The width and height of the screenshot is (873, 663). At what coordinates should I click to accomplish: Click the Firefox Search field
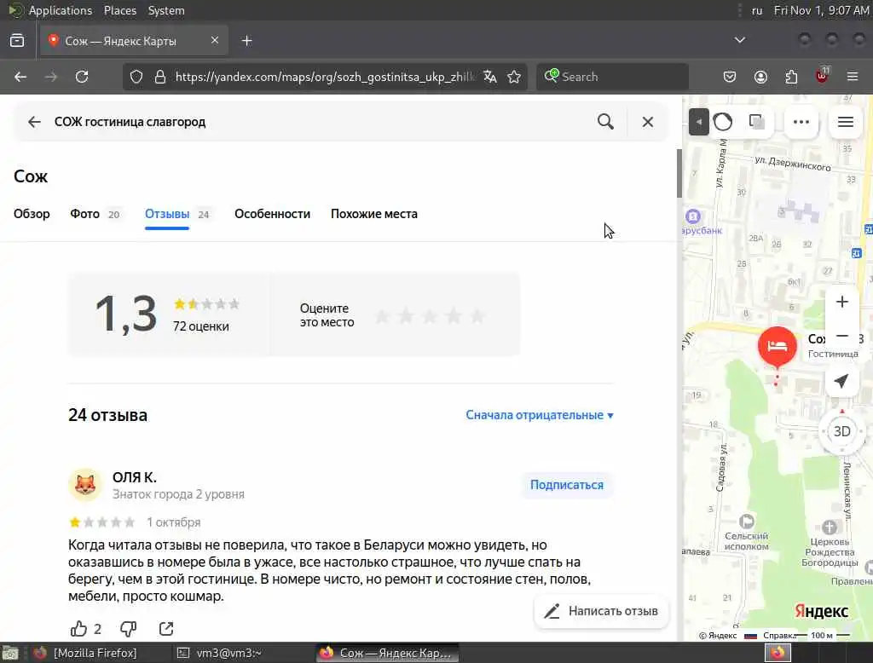tap(612, 77)
